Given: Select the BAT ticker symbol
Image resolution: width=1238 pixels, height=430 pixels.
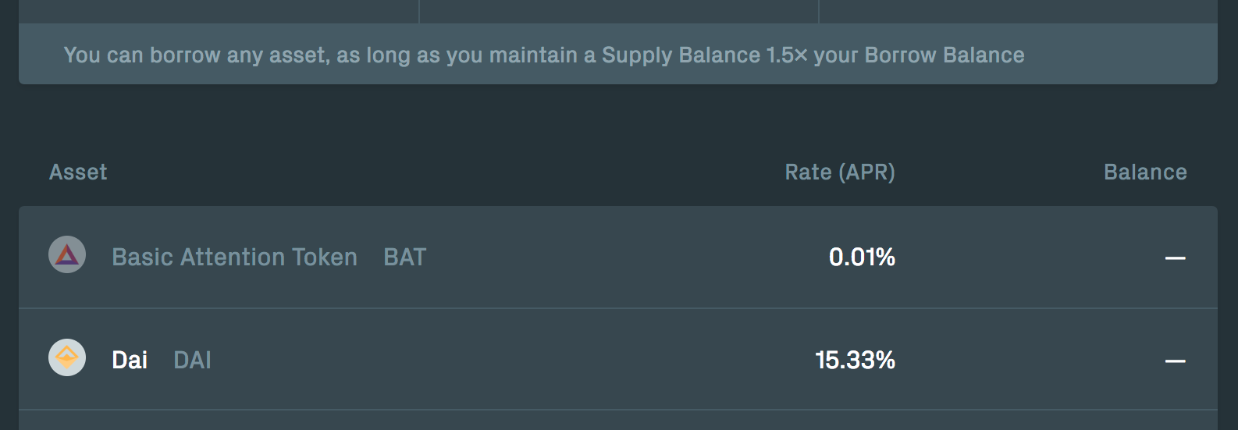Looking at the screenshot, I should (405, 257).
